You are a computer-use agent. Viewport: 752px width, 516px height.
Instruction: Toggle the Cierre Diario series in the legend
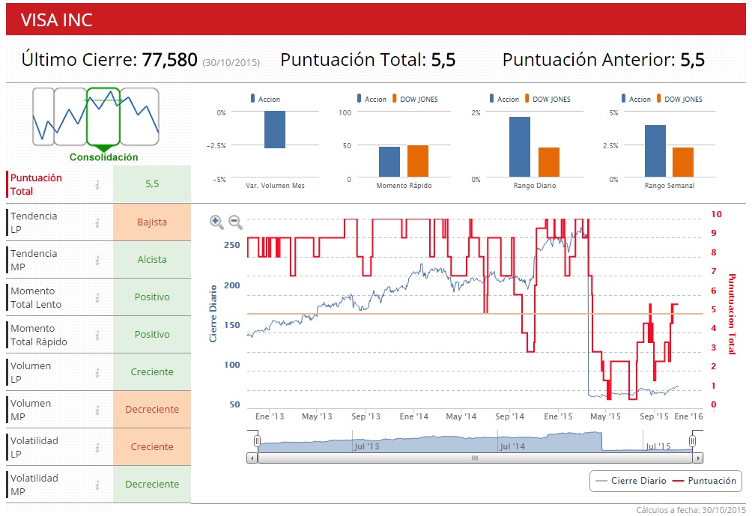click(630, 481)
